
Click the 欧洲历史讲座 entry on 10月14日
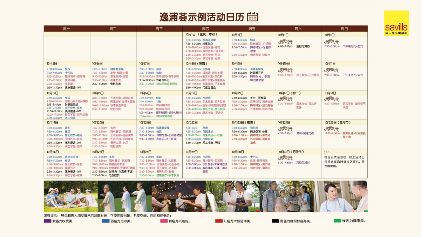(x=163, y=109)
